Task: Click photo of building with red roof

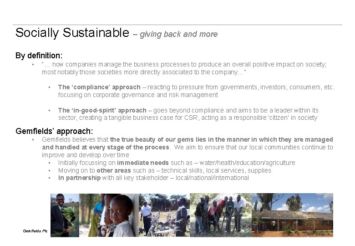Action: [x=293, y=215]
